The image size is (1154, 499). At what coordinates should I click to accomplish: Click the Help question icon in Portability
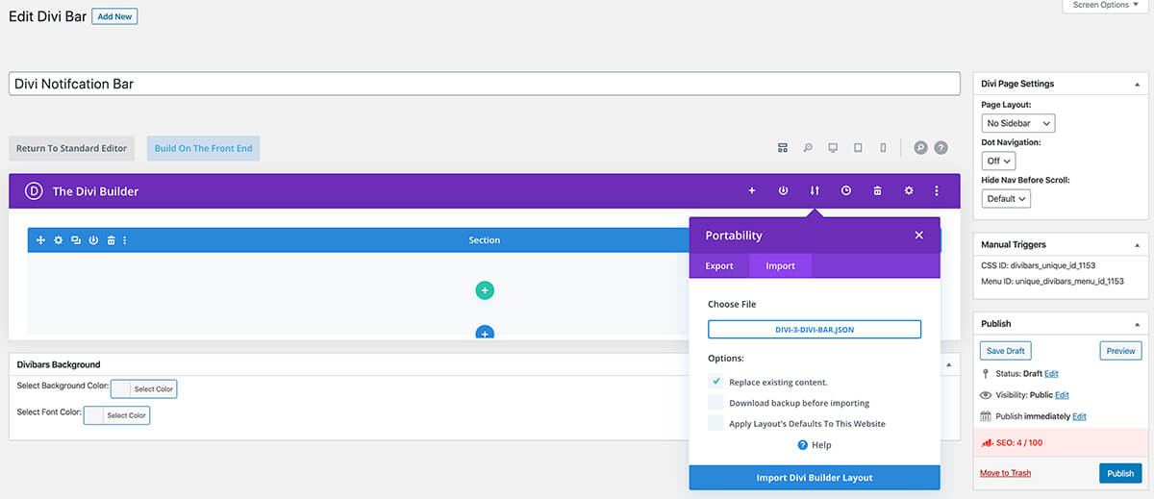[x=803, y=444]
